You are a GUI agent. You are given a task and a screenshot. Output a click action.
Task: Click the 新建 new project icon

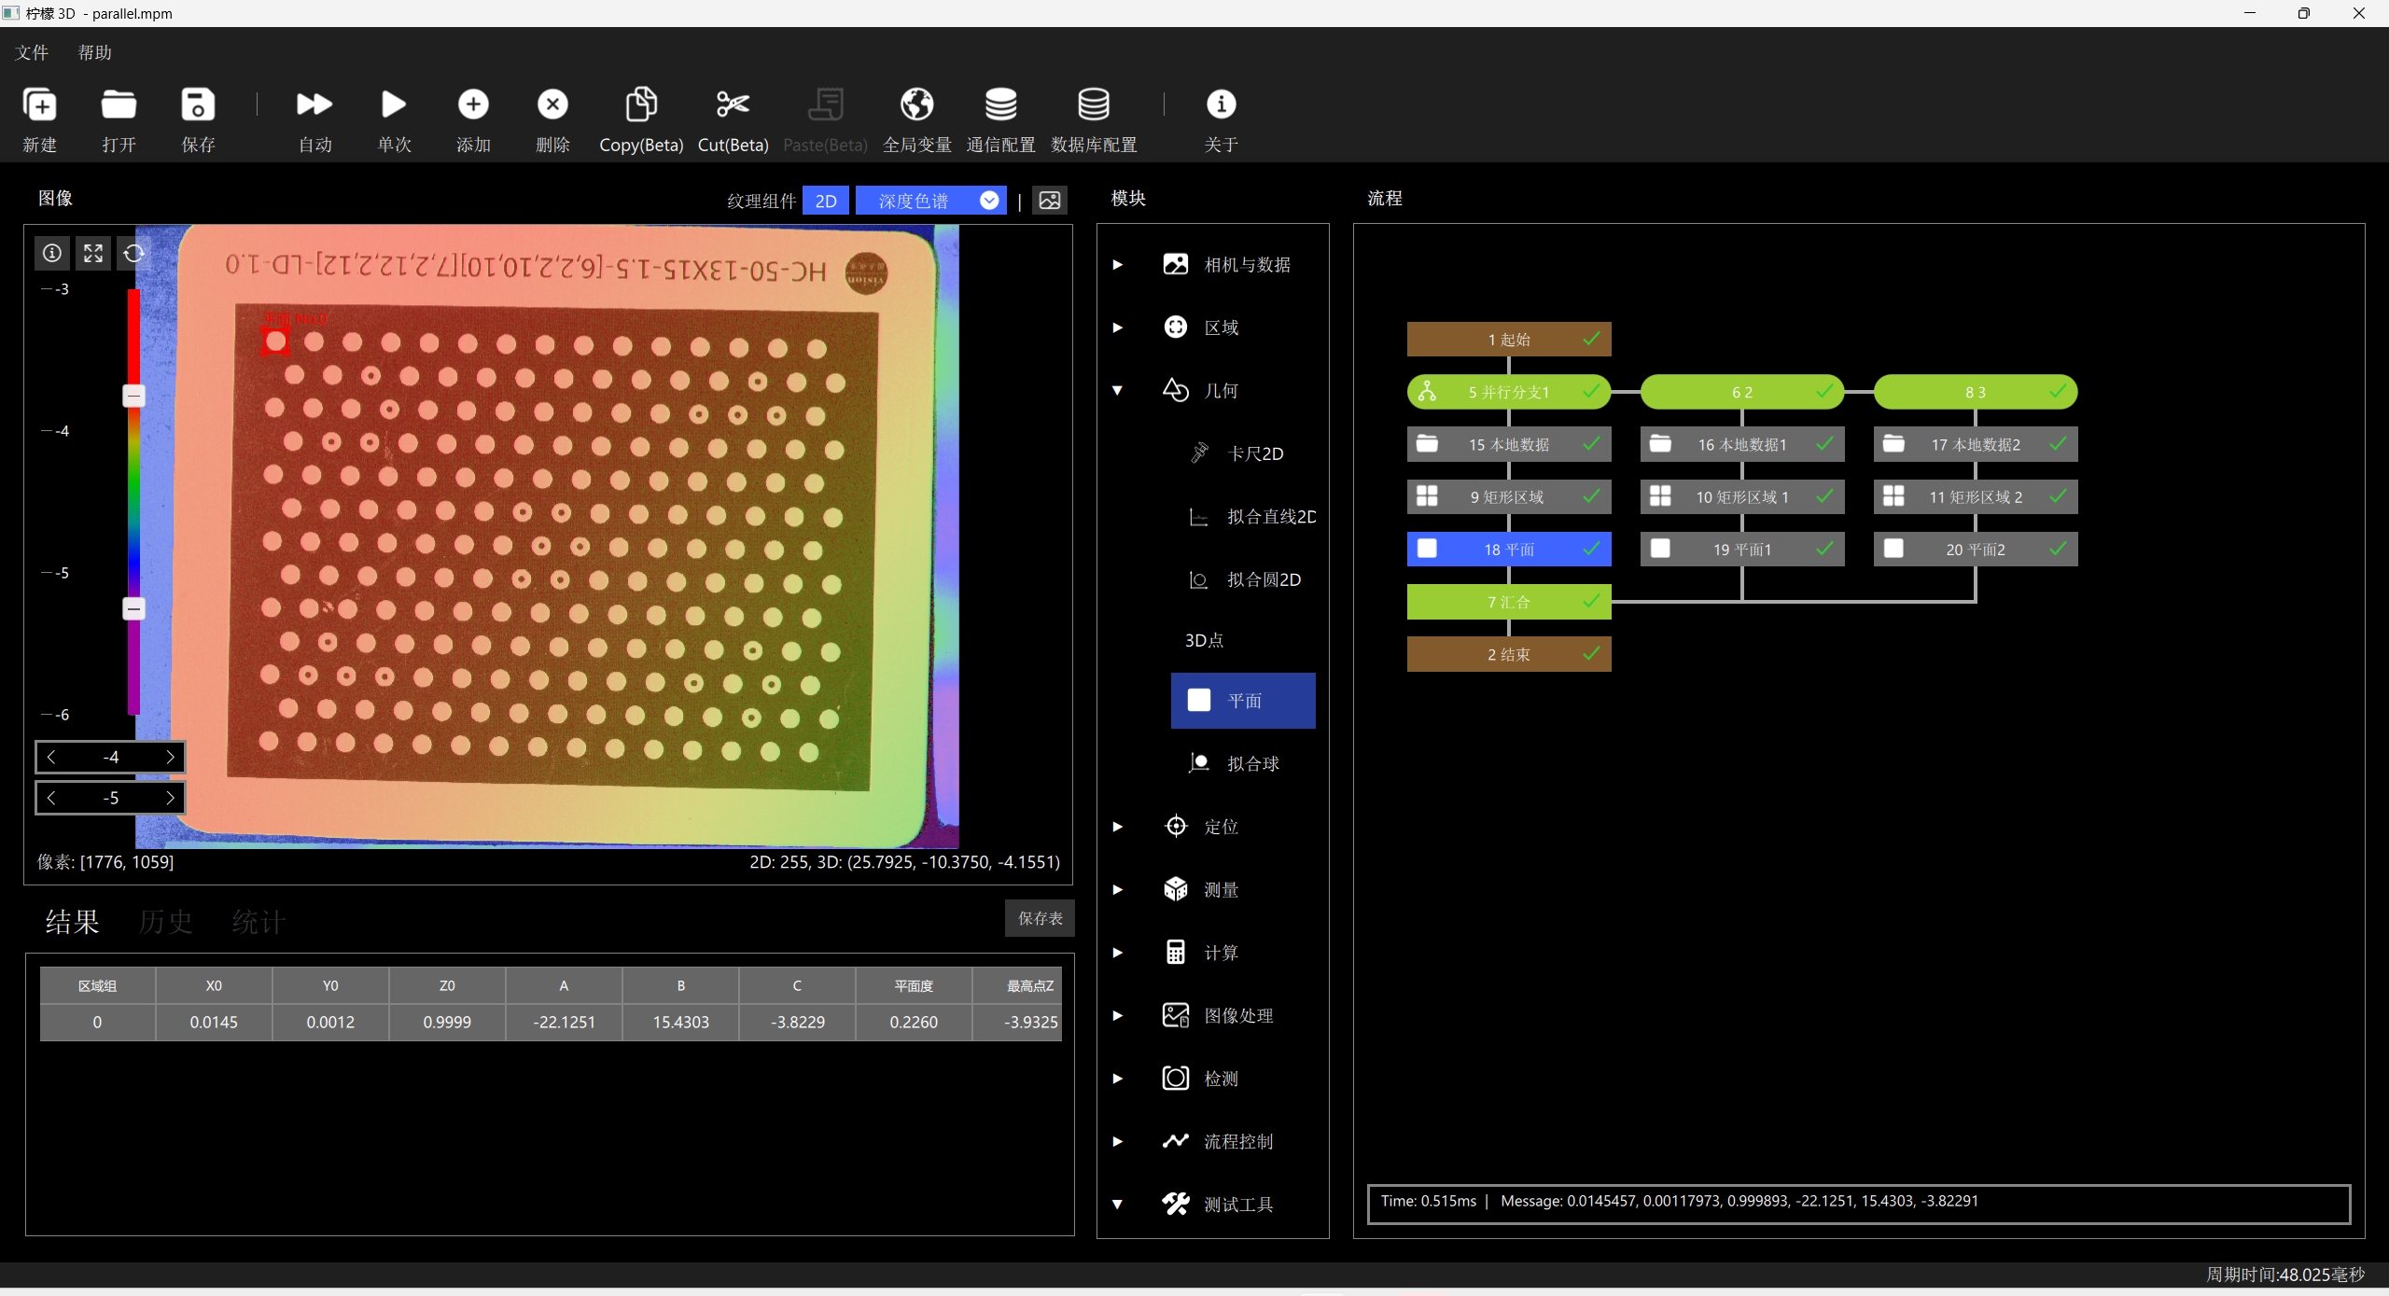tap(40, 105)
